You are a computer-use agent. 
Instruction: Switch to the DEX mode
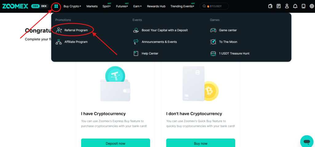tap(44, 6)
